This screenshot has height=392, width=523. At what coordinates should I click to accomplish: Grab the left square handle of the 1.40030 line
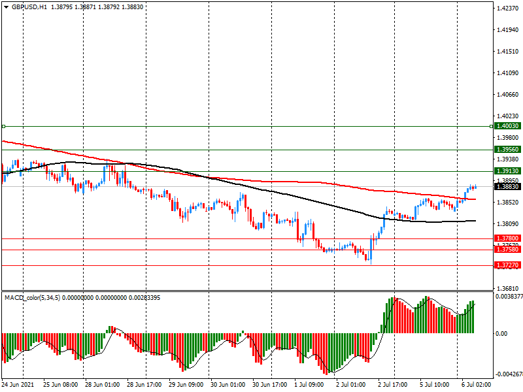click(3, 126)
